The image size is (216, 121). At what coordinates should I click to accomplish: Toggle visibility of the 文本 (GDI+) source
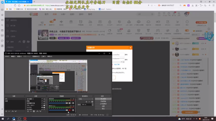pyautogui.click(x=42, y=105)
